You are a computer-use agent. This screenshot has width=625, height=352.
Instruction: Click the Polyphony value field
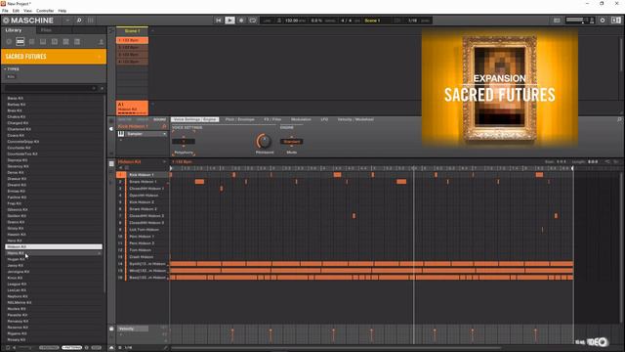(x=184, y=141)
